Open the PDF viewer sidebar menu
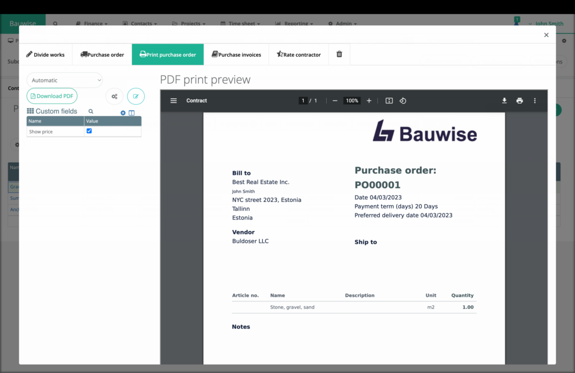This screenshot has width=575, height=373. (174, 101)
